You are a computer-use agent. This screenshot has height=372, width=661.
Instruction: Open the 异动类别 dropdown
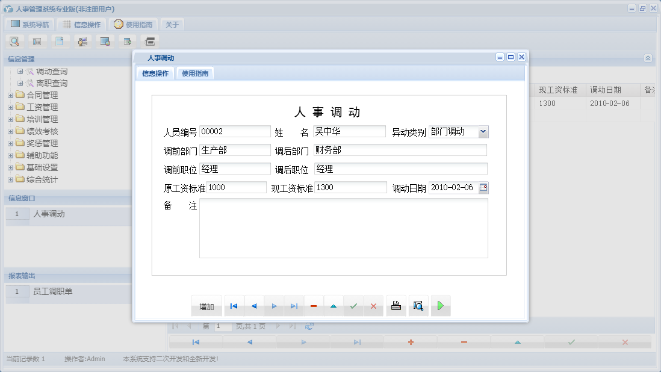pos(483,131)
